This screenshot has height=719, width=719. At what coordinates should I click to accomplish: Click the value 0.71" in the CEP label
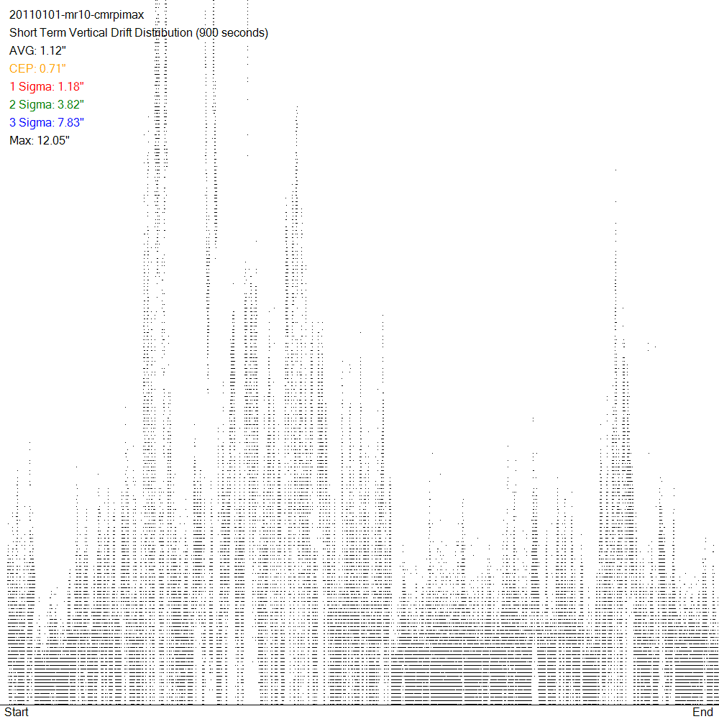point(52,69)
